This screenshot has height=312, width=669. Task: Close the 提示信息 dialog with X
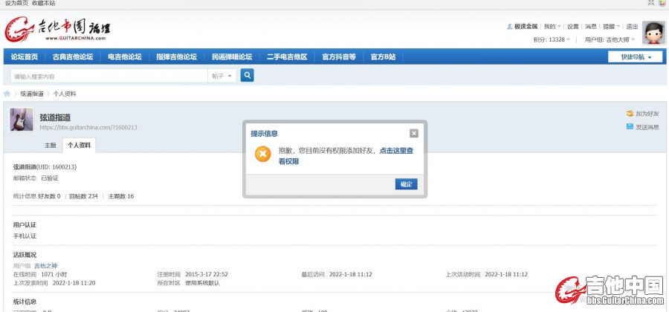tap(414, 133)
